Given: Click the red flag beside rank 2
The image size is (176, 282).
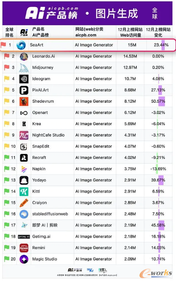Looking at the screenshot, I should [x=7, y=56].
